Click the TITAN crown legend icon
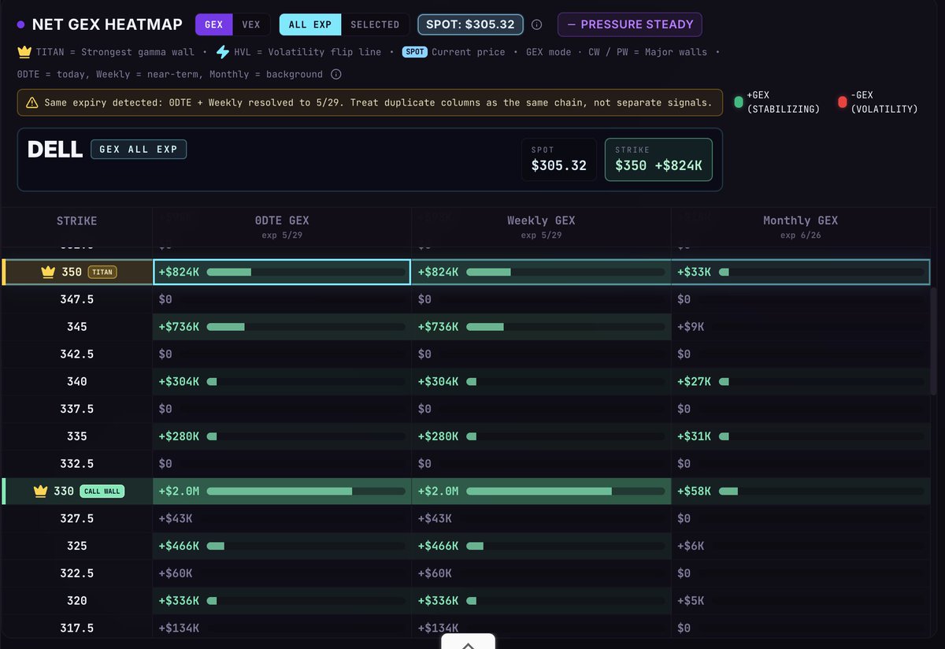The width and height of the screenshot is (945, 649). point(24,52)
